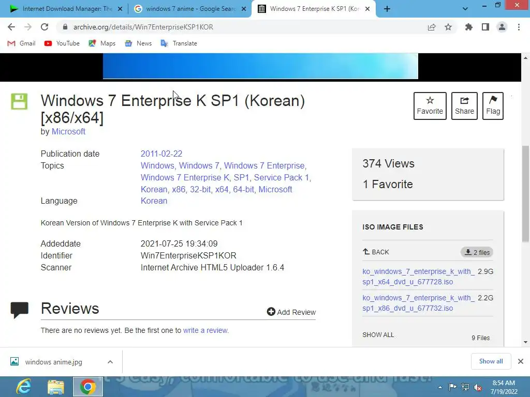Open the 2011-02-22 publication date link
The width and height of the screenshot is (530, 397).
click(161, 154)
